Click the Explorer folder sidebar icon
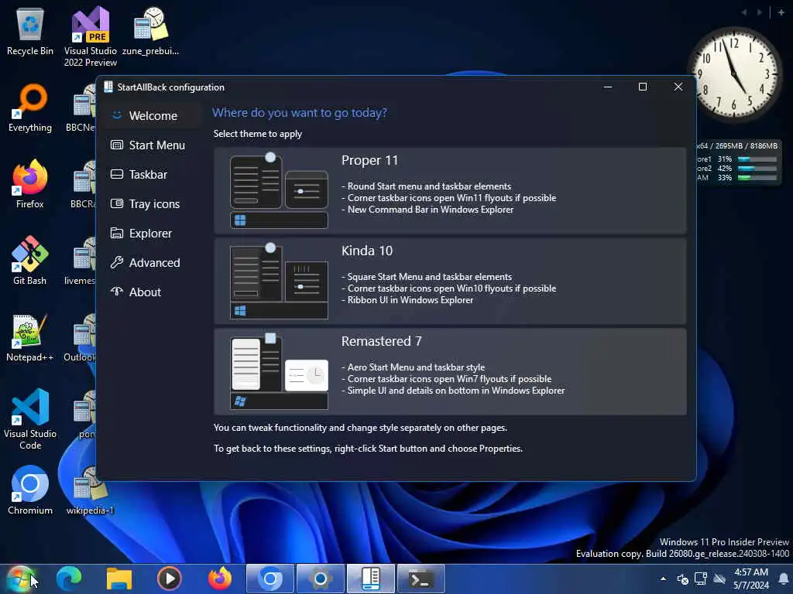Screen dimensions: 793x594 click(117, 233)
